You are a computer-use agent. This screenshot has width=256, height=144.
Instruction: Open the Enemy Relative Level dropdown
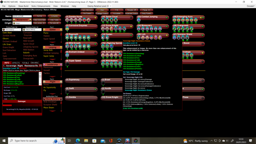[111, 6]
